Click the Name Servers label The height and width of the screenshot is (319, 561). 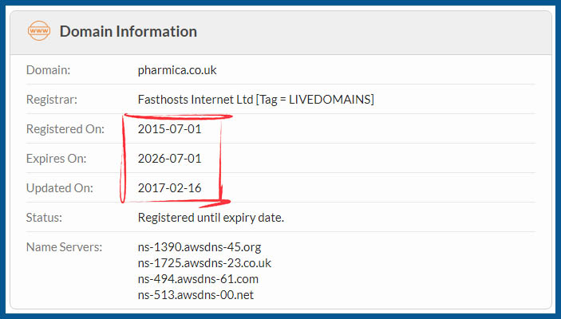point(64,247)
